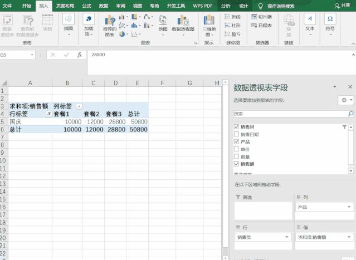
Task: Click the 操作说明搜索 box
Action: click(x=281, y=6)
